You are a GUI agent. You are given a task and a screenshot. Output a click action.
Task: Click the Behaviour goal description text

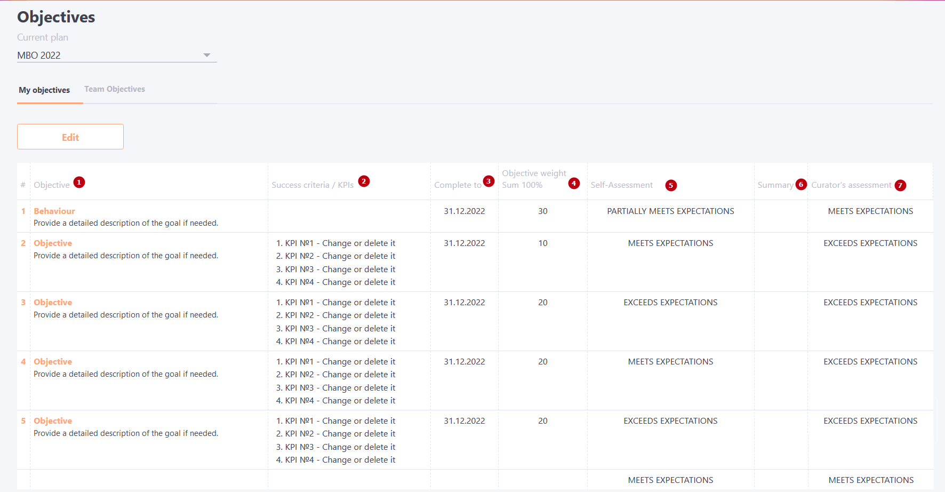126,223
